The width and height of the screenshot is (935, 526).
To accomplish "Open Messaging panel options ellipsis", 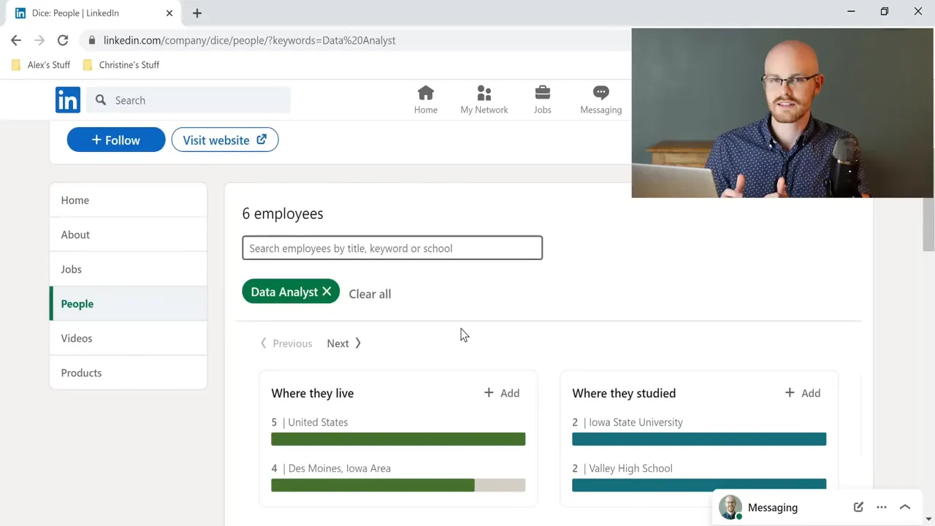I will [x=882, y=507].
